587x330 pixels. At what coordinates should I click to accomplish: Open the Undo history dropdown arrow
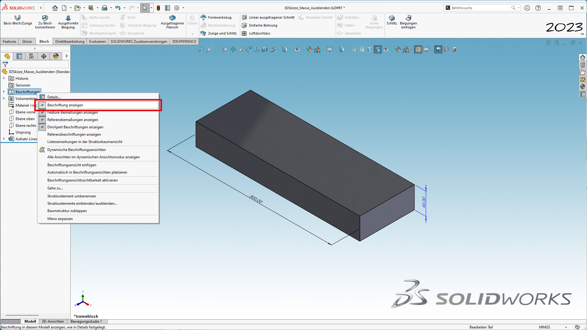124,8
